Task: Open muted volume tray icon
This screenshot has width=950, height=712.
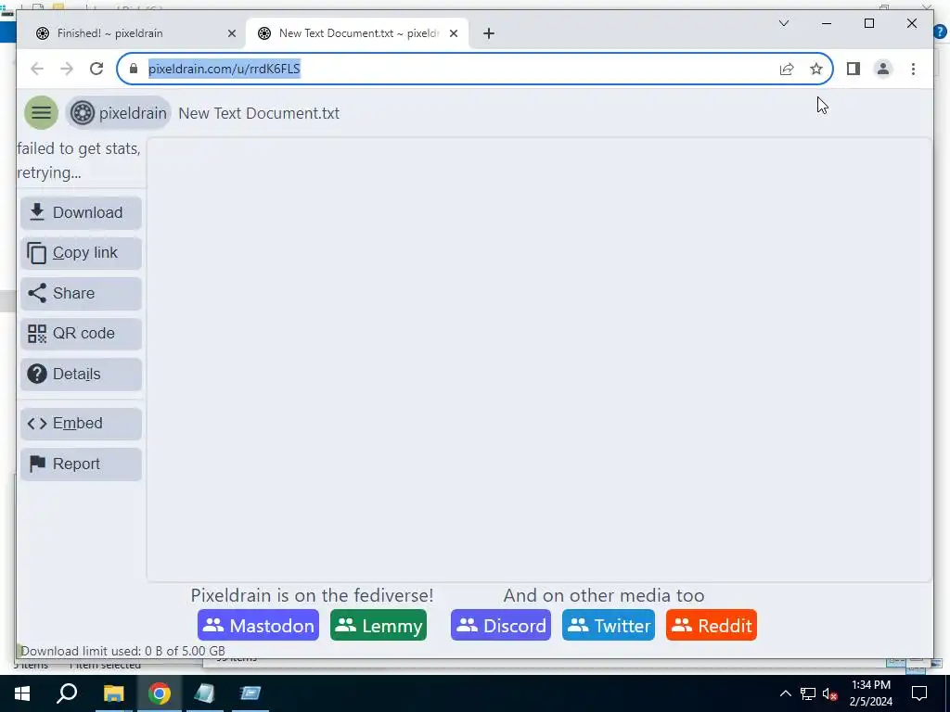Action: click(x=830, y=693)
